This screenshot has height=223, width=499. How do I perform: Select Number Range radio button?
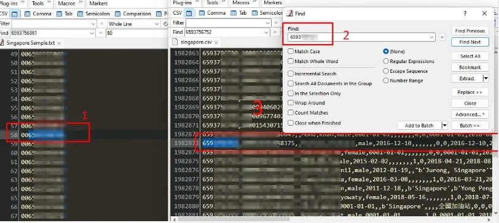pyautogui.click(x=386, y=81)
